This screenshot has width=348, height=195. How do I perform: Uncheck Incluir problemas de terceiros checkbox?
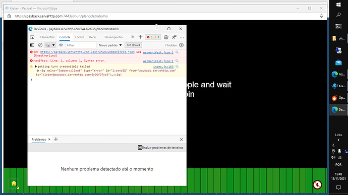coord(140,148)
